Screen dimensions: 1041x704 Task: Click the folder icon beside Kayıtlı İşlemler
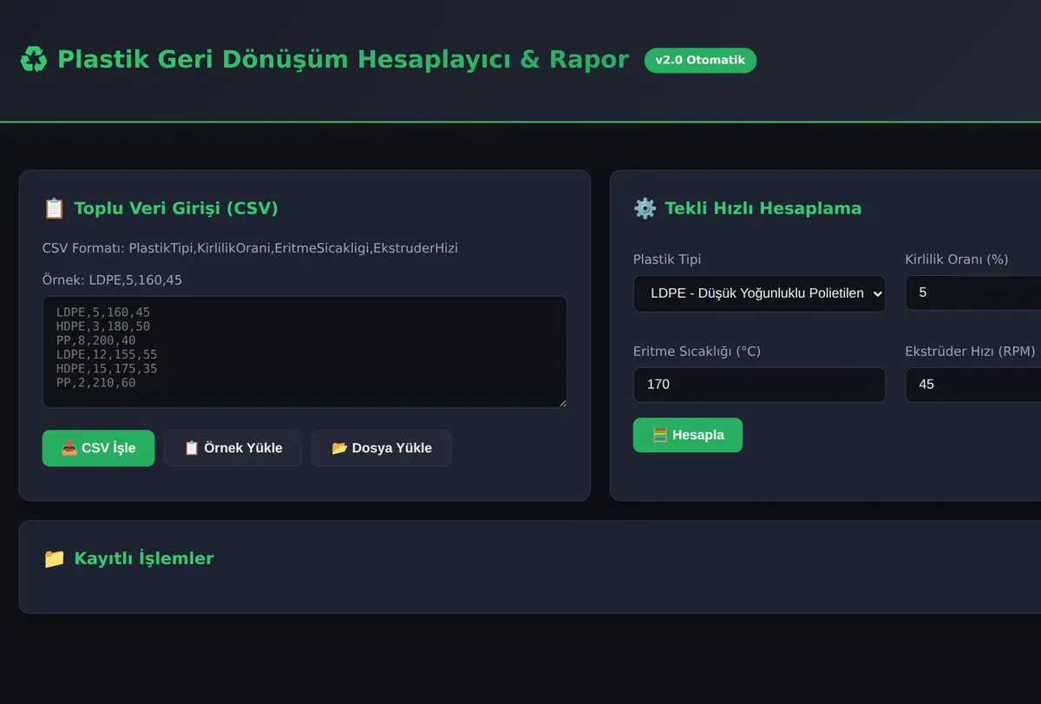54,558
